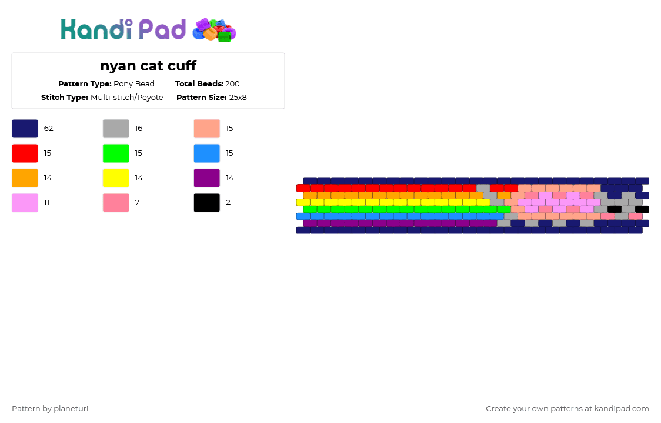Image resolution: width=661 pixels, height=423 pixels.
Task: Click the 'Multi-stitch/Peyote' value
Action: click(127, 98)
